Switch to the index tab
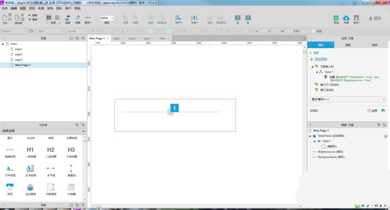The width and height of the screenshot is (390, 210). tap(162, 38)
